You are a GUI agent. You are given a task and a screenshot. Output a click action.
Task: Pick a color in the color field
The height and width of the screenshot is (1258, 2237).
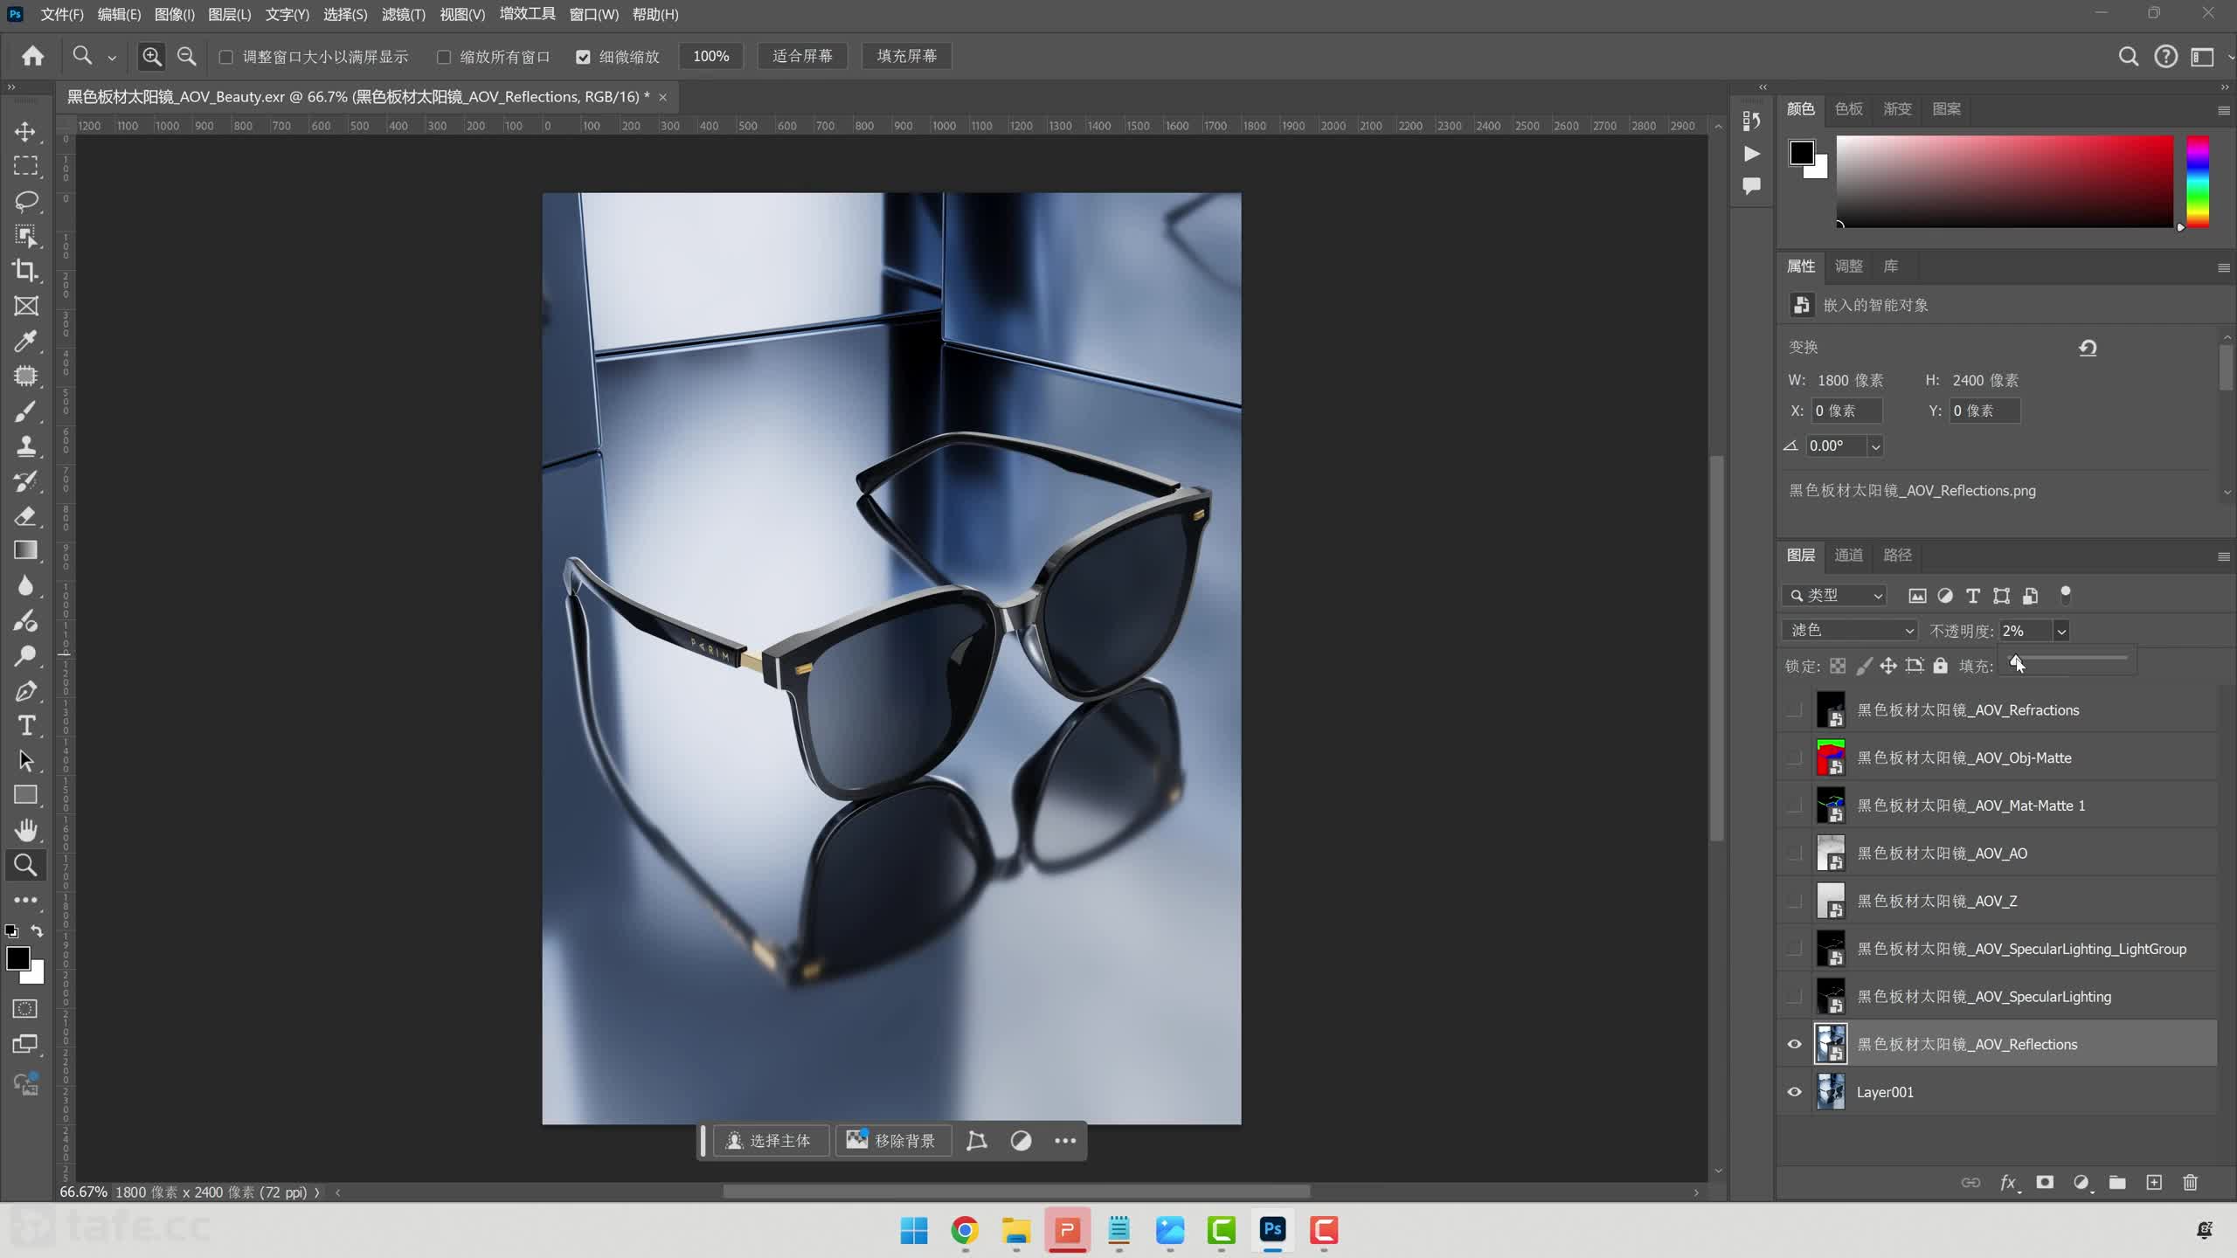[2005, 182]
